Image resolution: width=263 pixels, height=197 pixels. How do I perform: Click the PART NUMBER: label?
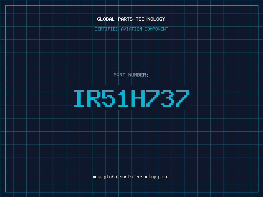point(131,75)
